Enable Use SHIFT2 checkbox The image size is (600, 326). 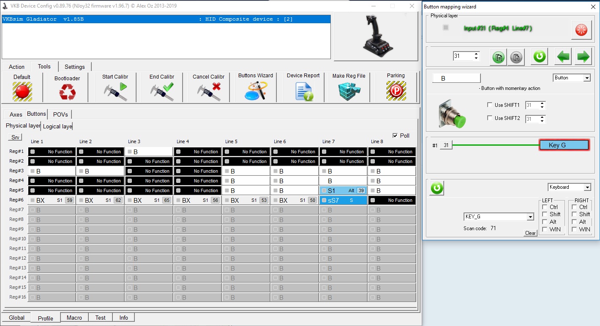pos(490,118)
